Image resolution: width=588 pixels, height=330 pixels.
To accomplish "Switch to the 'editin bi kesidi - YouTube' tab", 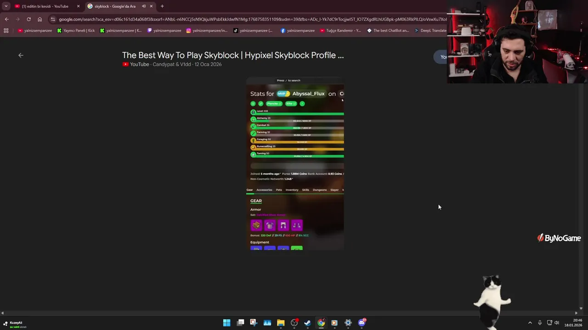I will click(45, 6).
